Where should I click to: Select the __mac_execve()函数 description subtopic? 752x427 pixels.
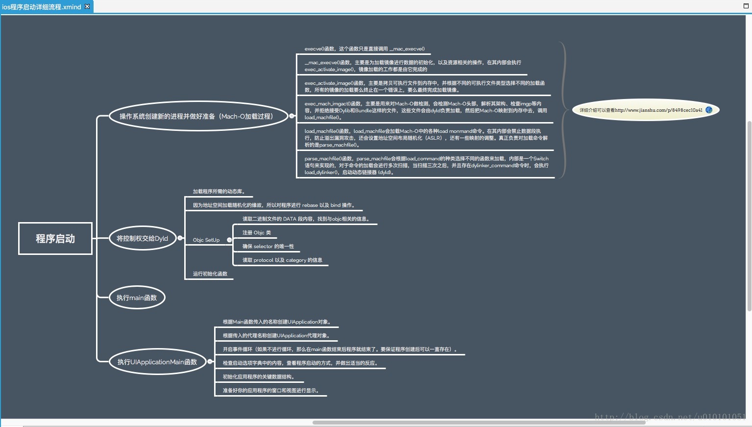click(x=413, y=66)
